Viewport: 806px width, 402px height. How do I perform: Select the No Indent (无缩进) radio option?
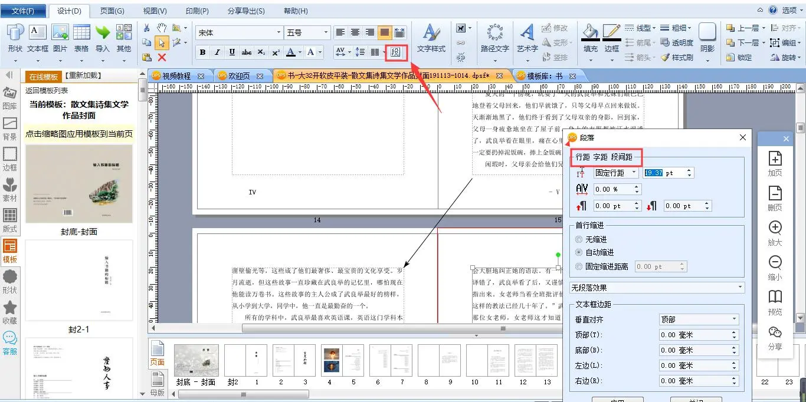[579, 239]
